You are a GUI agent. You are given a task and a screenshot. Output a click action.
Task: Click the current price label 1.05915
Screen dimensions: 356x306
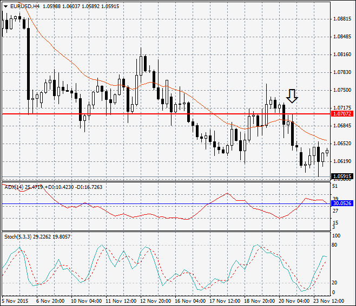click(x=342, y=176)
